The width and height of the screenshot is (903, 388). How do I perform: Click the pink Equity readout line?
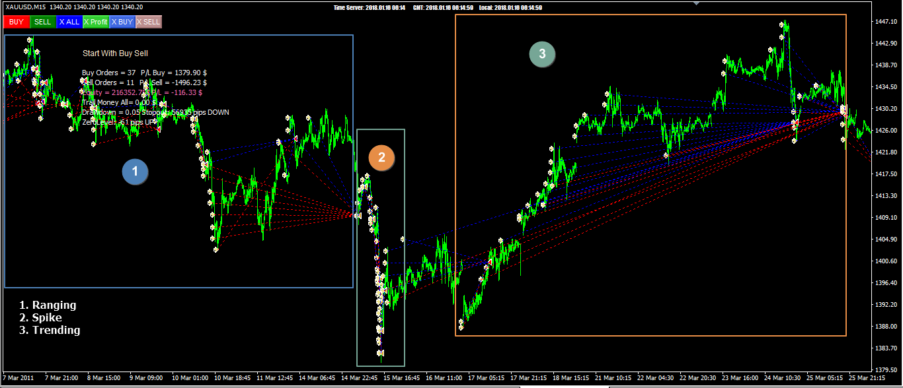click(x=142, y=92)
